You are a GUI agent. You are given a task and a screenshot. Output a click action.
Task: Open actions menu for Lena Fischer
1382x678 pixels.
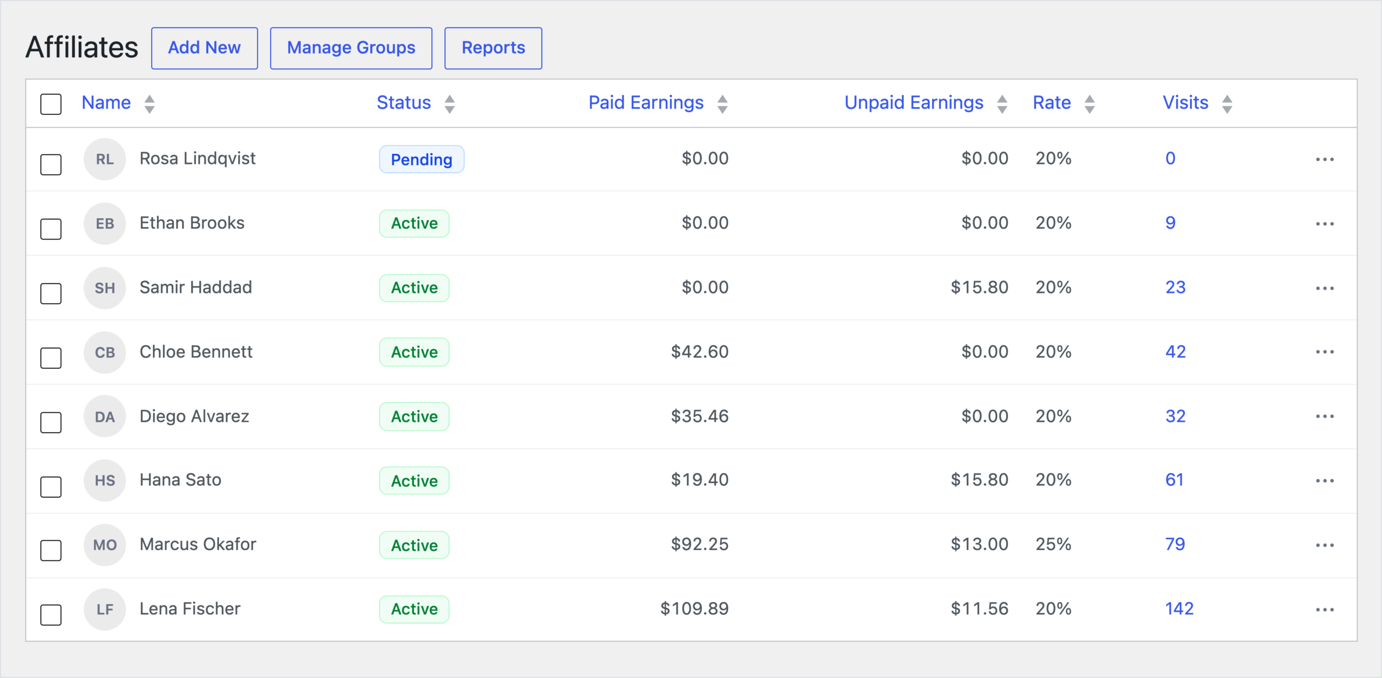pos(1325,609)
